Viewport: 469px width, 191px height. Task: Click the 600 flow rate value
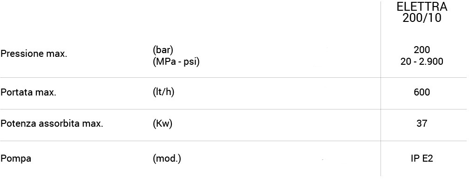(421, 92)
